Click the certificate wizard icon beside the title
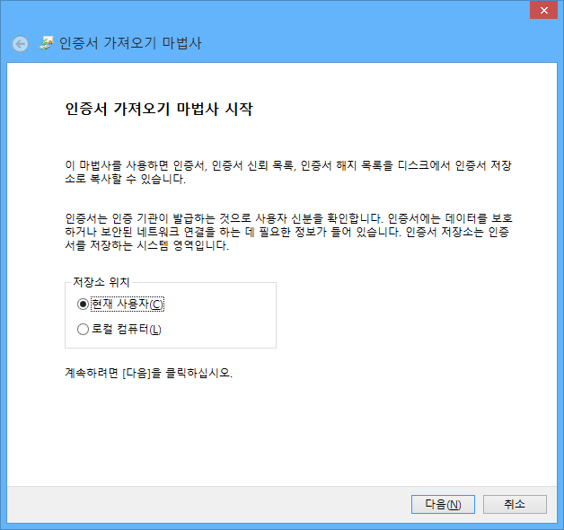Screen dimensions: 564x530 [x=46, y=43]
